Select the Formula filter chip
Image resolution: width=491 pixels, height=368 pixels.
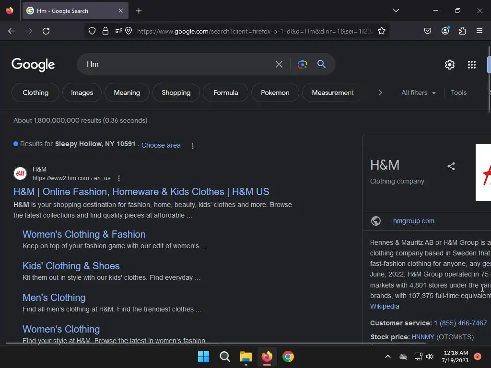point(225,92)
